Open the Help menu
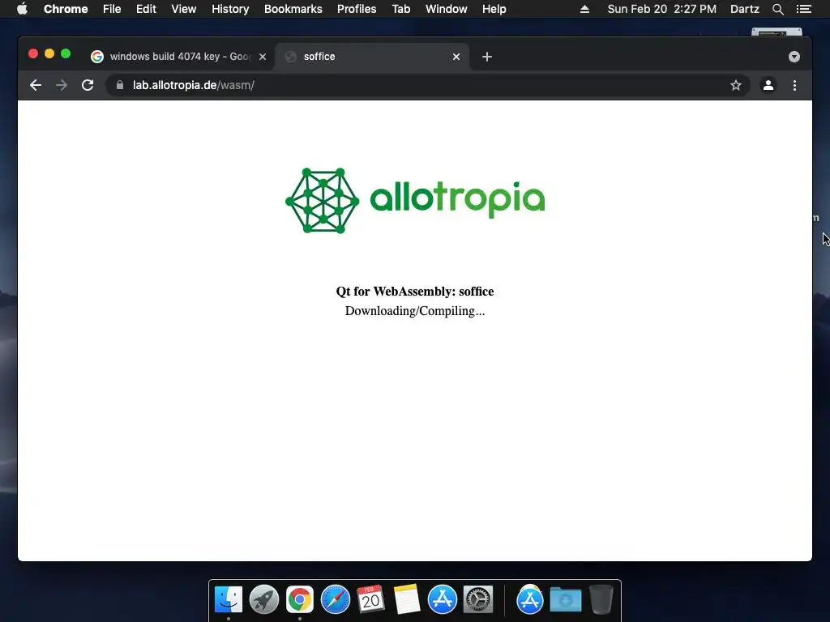Screen dimensions: 830x622 click(494, 9)
